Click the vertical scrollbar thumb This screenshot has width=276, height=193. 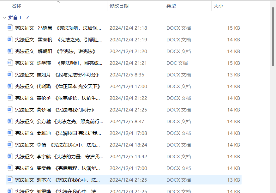click(273, 36)
